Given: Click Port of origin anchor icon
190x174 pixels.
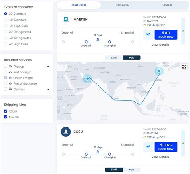Looking at the screenshot, I should tap(10, 72).
